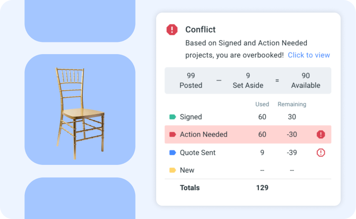The width and height of the screenshot is (356, 219).
Task: Click the 99 Posted value
Action: pos(191,81)
